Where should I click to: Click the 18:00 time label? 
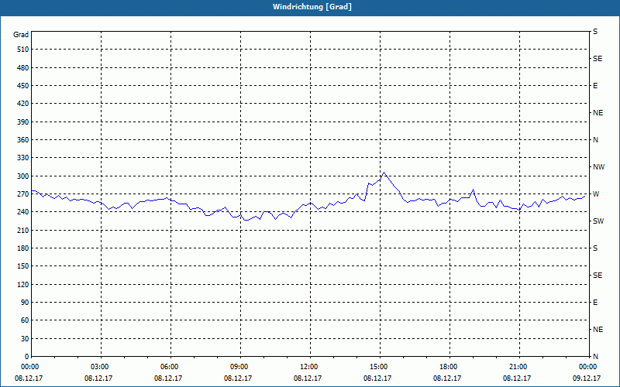449,367
